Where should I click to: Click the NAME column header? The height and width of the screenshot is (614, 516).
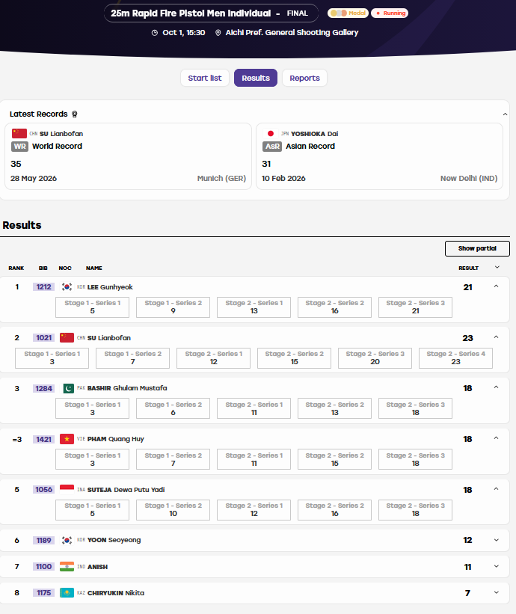[x=94, y=268]
